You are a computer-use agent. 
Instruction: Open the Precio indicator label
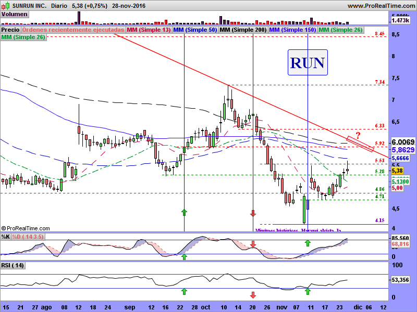coord(10,30)
